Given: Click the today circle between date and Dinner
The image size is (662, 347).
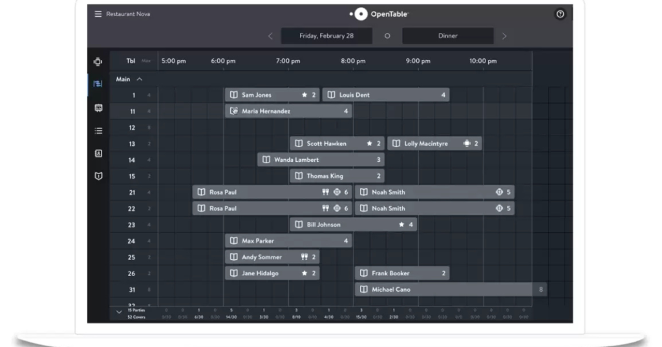Looking at the screenshot, I should pos(387,35).
